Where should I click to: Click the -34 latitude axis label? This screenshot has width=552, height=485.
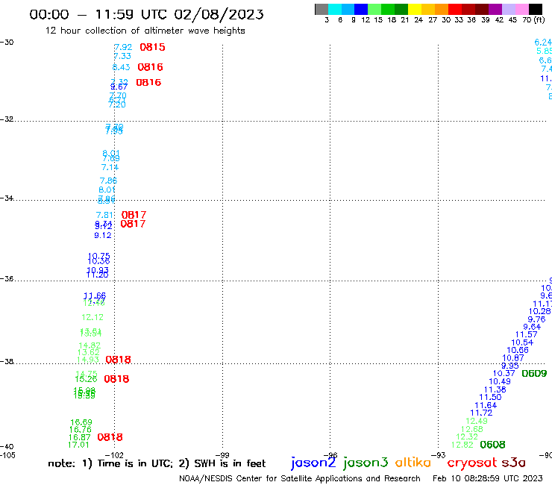click(7, 198)
